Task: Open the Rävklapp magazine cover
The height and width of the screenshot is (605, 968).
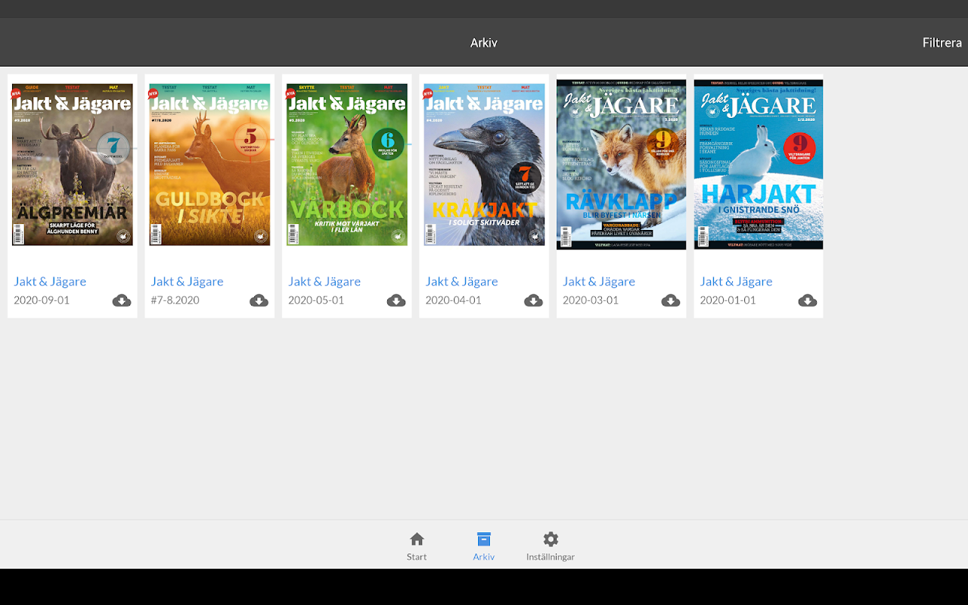Action: [622, 164]
